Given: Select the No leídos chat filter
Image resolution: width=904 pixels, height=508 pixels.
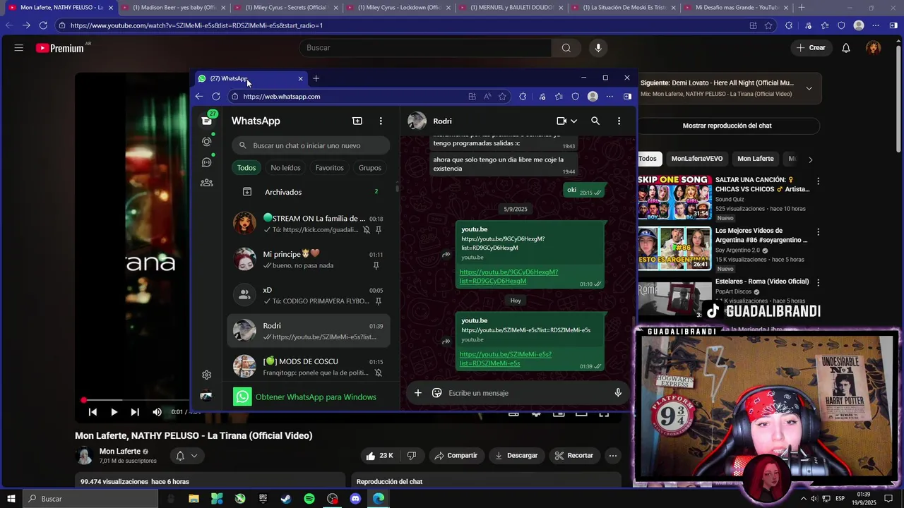Looking at the screenshot, I should pos(285,168).
